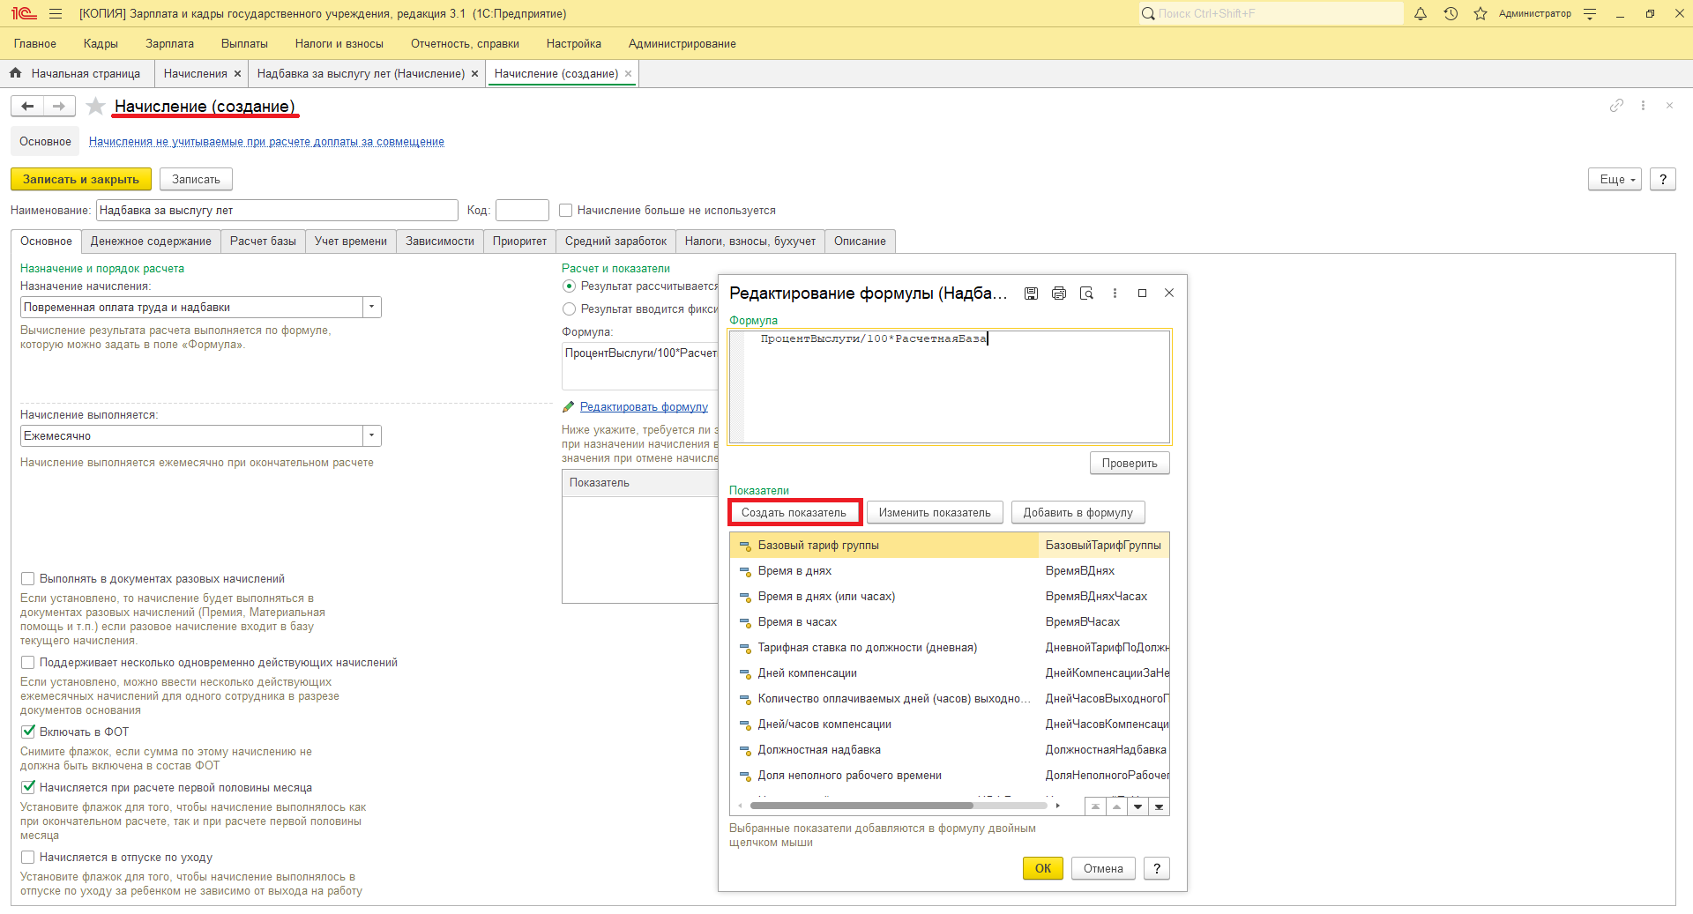1693x914 pixels.
Task: Jump to bottom of indicators list
Action: pyautogui.click(x=1159, y=806)
